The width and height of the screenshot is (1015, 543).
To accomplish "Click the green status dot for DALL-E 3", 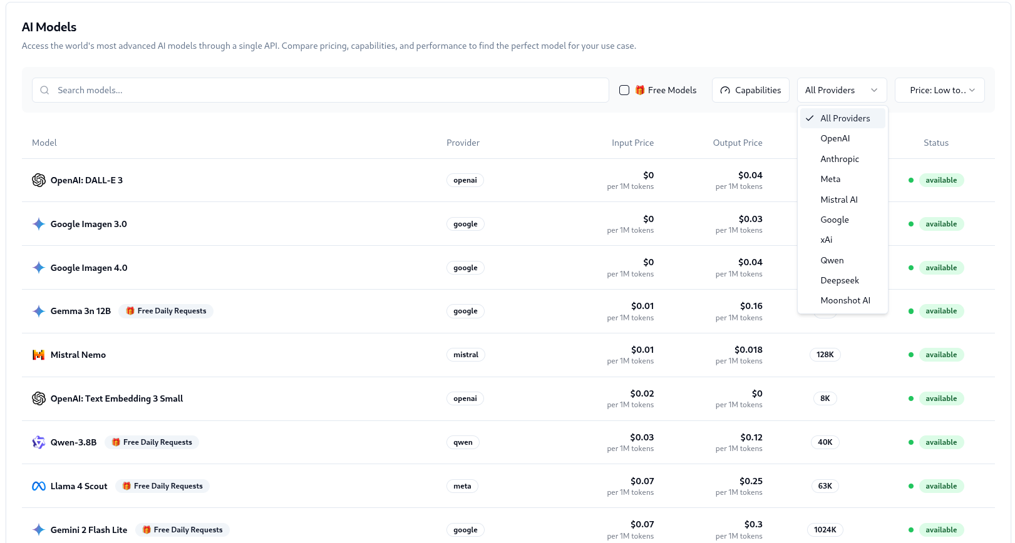I will (x=911, y=180).
